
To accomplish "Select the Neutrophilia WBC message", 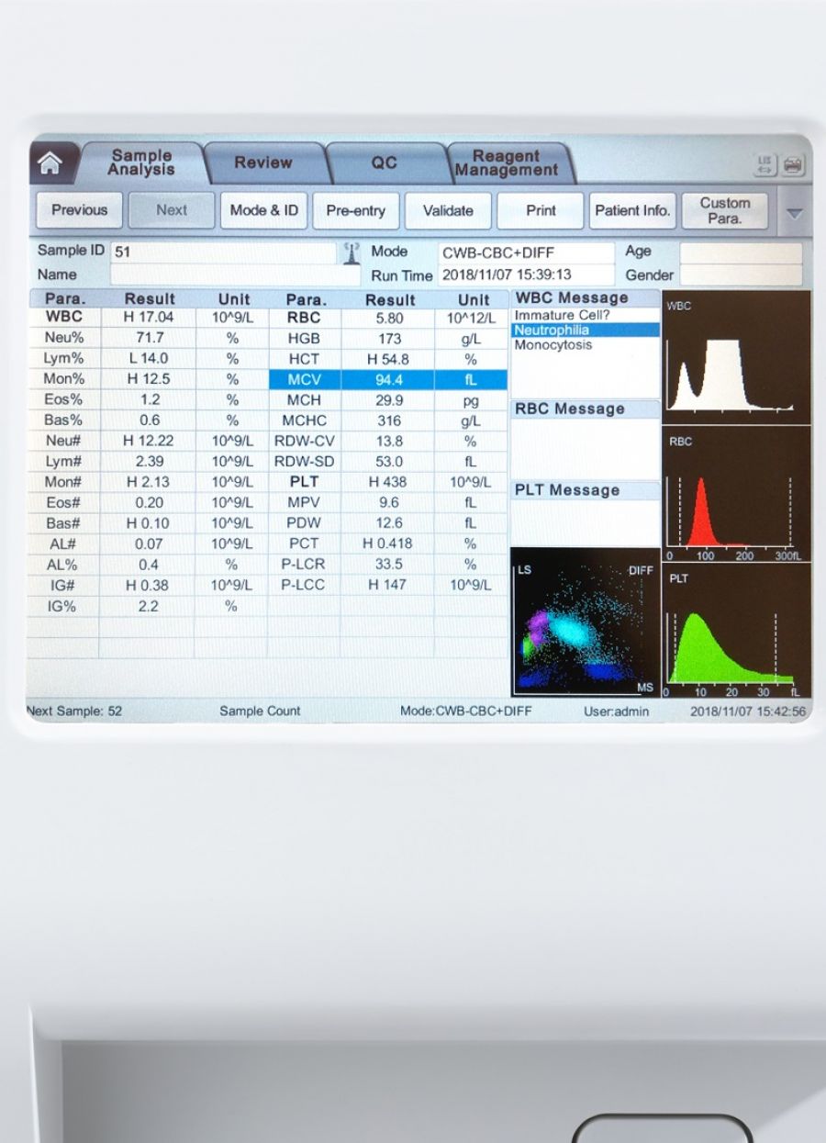I will click(x=585, y=331).
